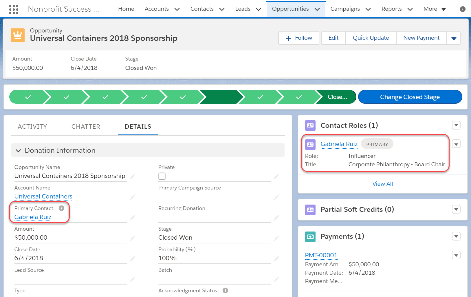The image size is (471, 297).
Task: Edit the Batch field pencil
Action: (x=276, y=279)
